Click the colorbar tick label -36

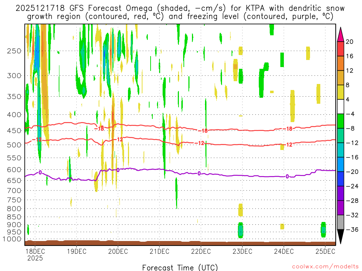tap(352, 229)
